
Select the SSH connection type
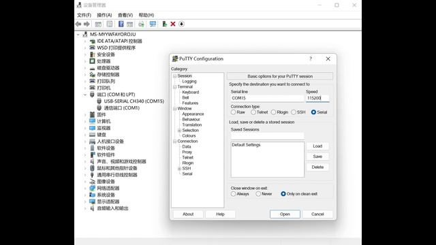coord(294,112)
